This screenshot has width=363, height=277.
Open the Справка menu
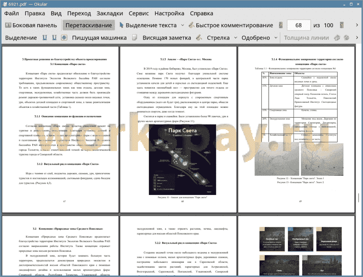point(201,13)
